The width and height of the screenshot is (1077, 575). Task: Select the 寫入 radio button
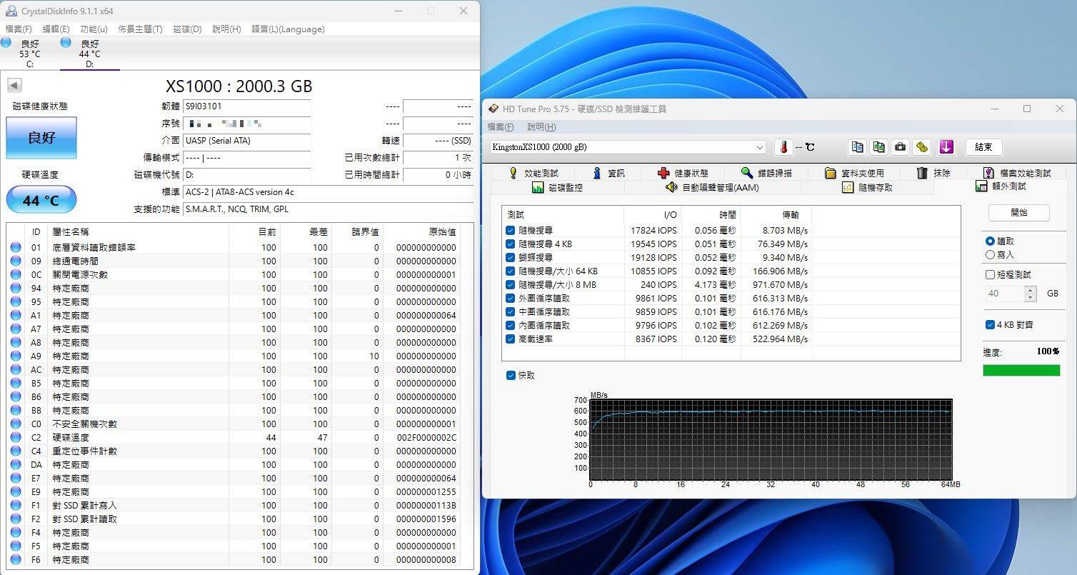click(990, 254)
